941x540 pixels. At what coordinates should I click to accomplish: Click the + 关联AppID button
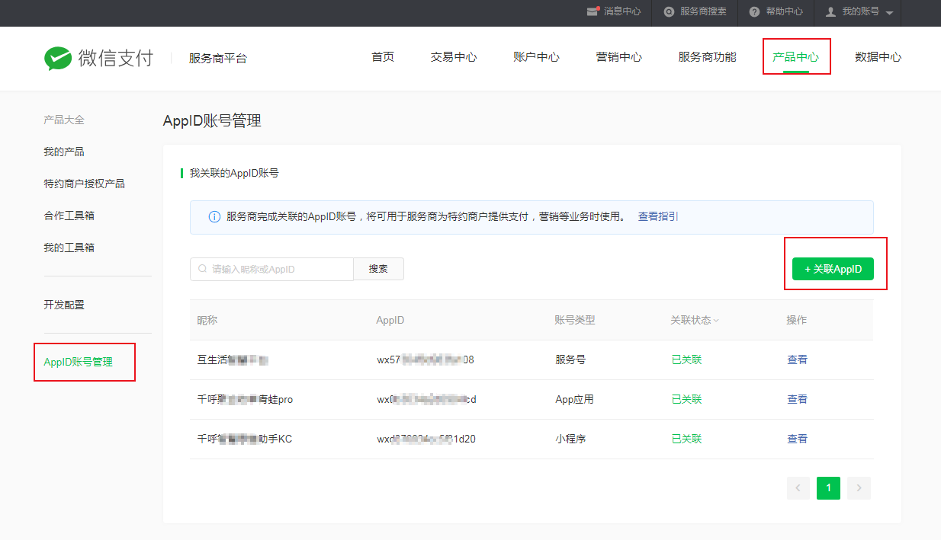coord(833,269)
